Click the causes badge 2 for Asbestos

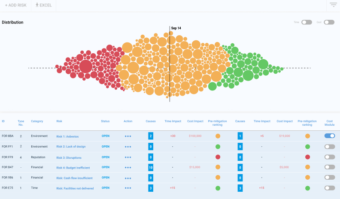tap(151, 136)
